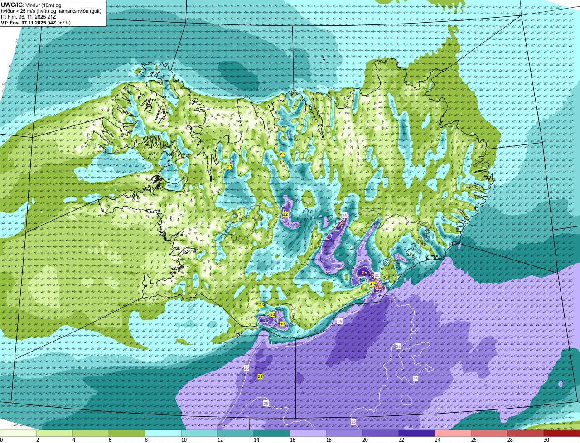Pick the 18–20 m/s medium purple legend swatch

tap(344, 433)
